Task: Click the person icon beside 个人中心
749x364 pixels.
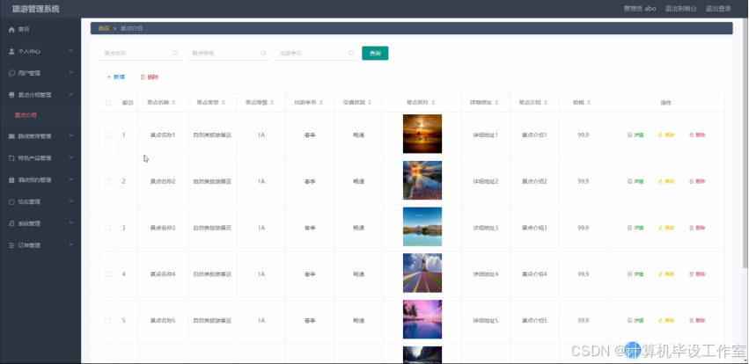Action: pyautogui.click(x=12, y=52)
